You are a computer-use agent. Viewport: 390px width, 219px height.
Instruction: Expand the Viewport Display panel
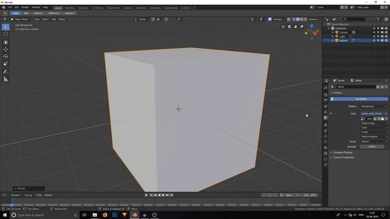342,153
